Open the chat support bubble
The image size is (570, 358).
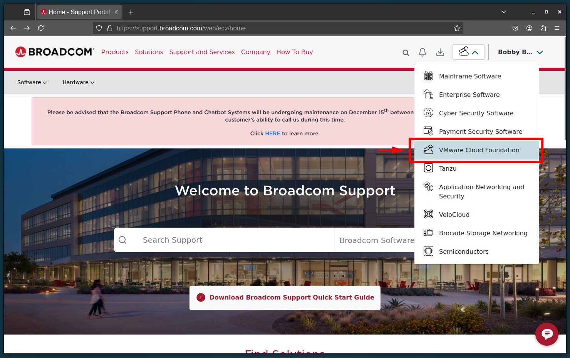tap(547, 334)
